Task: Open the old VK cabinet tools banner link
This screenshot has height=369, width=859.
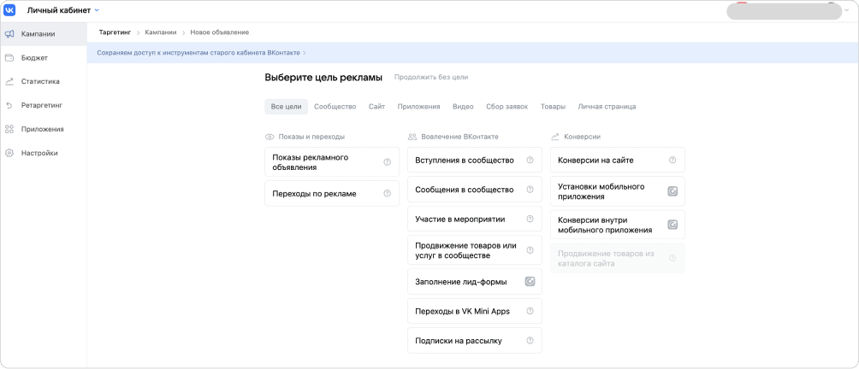Action: click(x=199, y=53)
